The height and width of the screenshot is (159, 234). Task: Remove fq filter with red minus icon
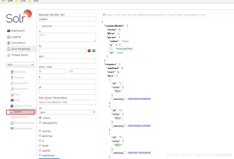click(89, 51)
